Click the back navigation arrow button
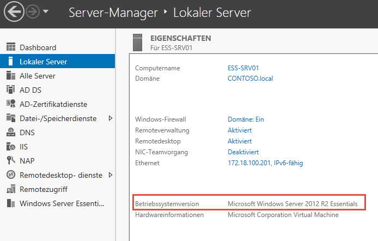378x241 pixels. 14,11
